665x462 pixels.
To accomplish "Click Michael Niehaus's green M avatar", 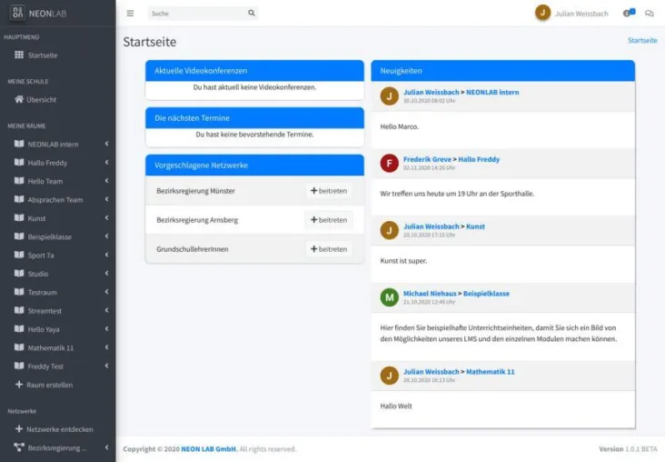I will tap(390, 297).
